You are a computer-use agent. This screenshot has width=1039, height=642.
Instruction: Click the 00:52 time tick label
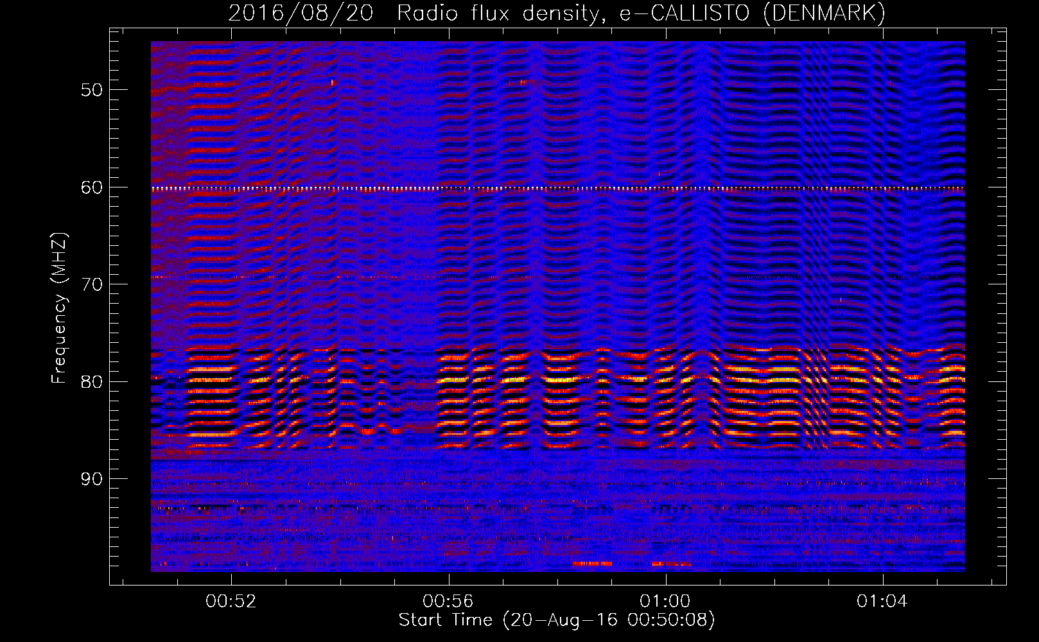tap(231, 601)
